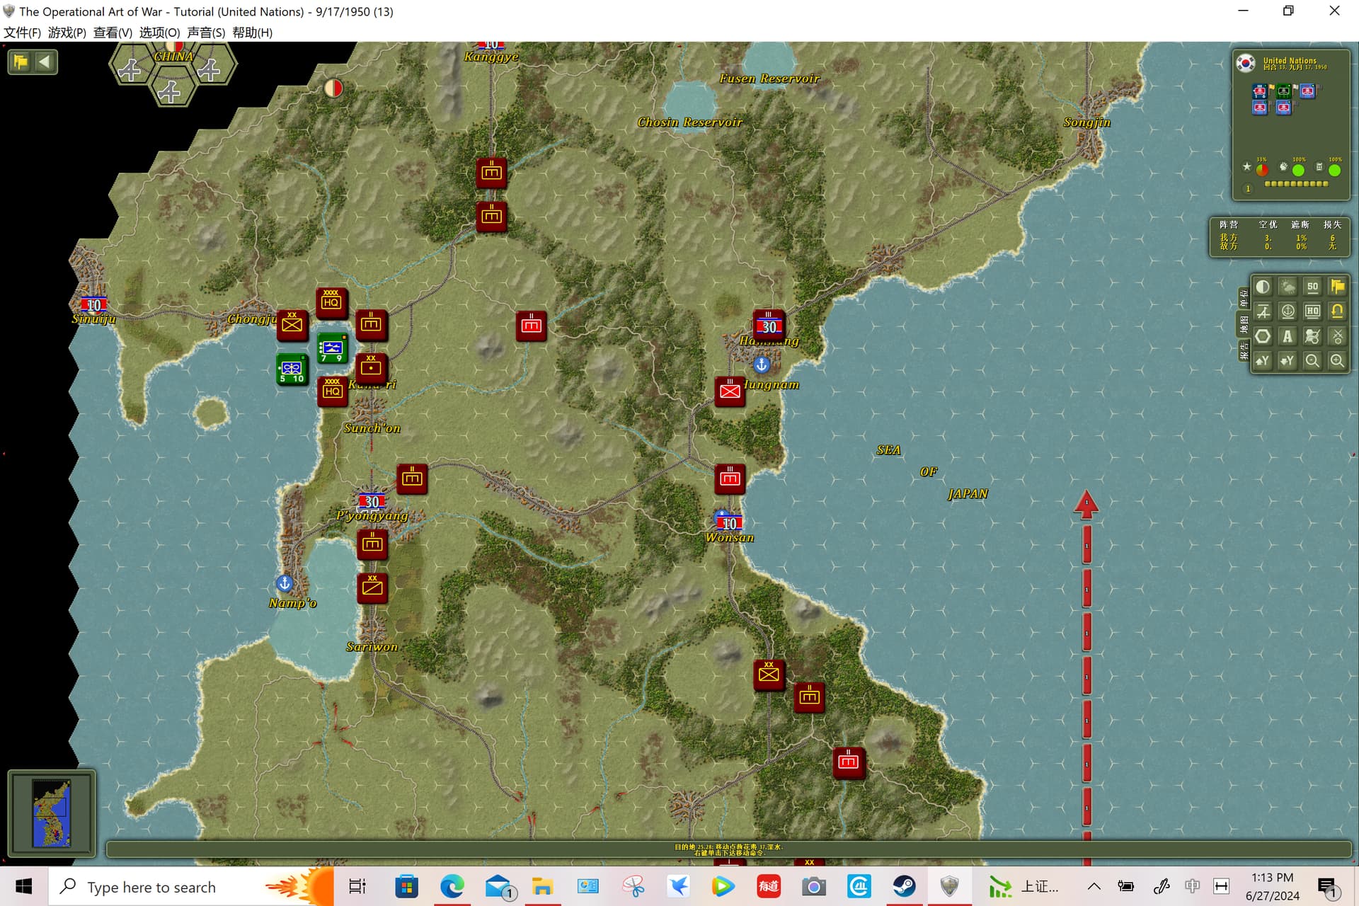Click the back arrow button top-left
This screenshot has width=1359, height=906.
tap(45, 62)
